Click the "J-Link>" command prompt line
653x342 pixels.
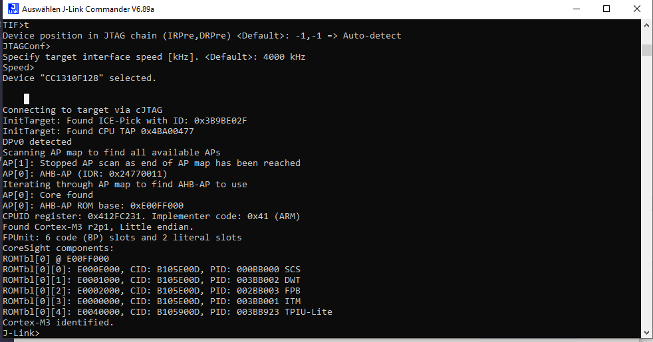point(21,333)
